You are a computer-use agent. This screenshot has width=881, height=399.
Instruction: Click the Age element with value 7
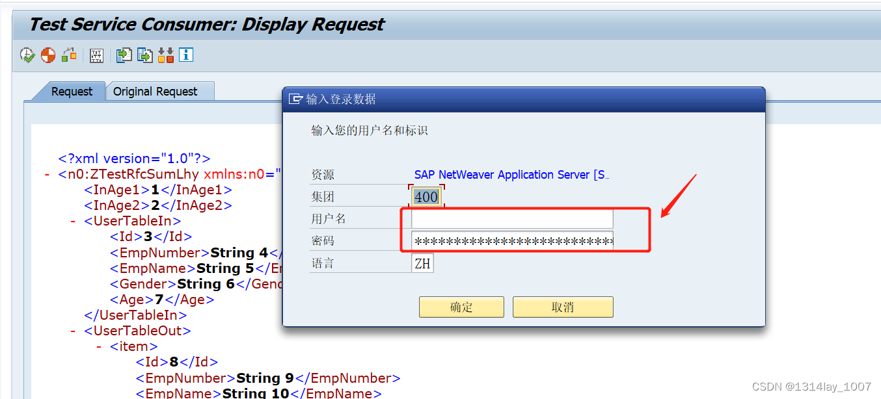162,300
